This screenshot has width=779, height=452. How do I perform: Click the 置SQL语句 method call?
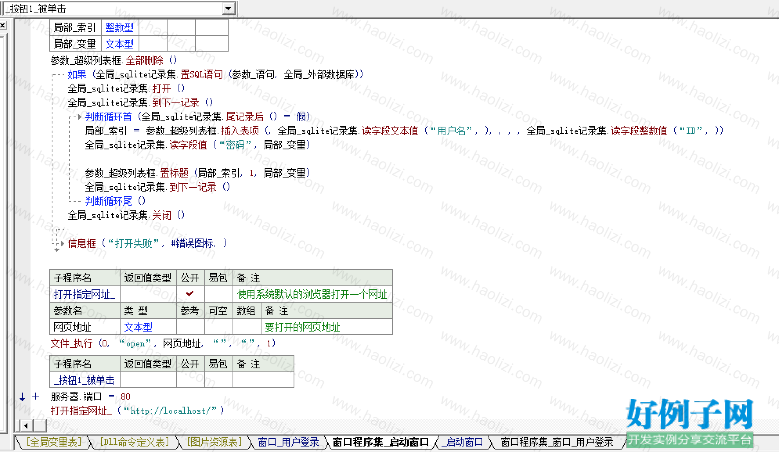[202, 74]
